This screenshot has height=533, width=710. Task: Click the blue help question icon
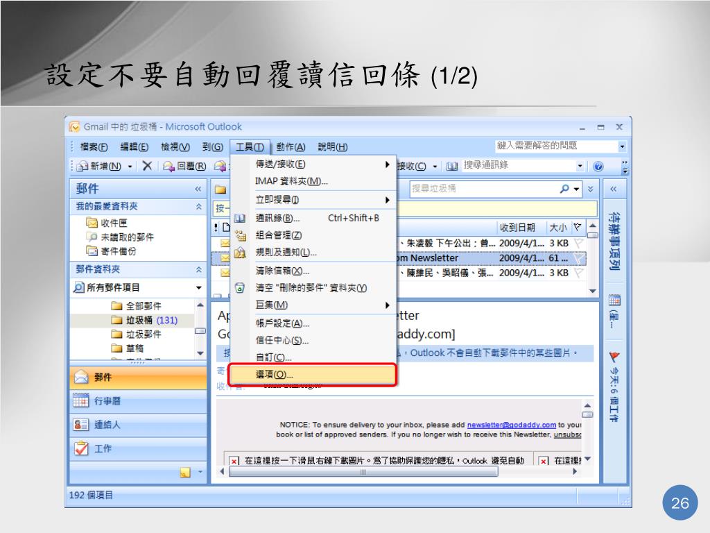tap(598, 167)
